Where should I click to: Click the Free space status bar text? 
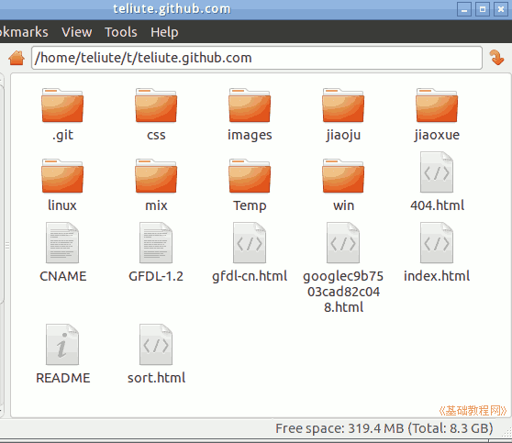[x=384, y=428]
